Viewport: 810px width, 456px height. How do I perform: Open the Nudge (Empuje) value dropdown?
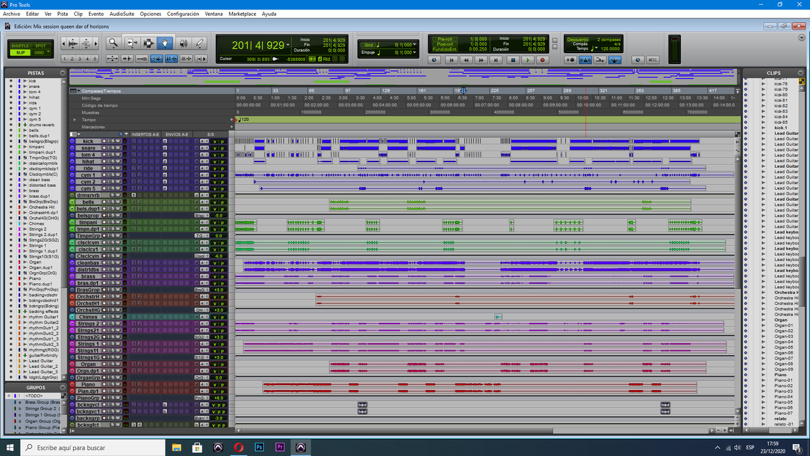[416, 53]
